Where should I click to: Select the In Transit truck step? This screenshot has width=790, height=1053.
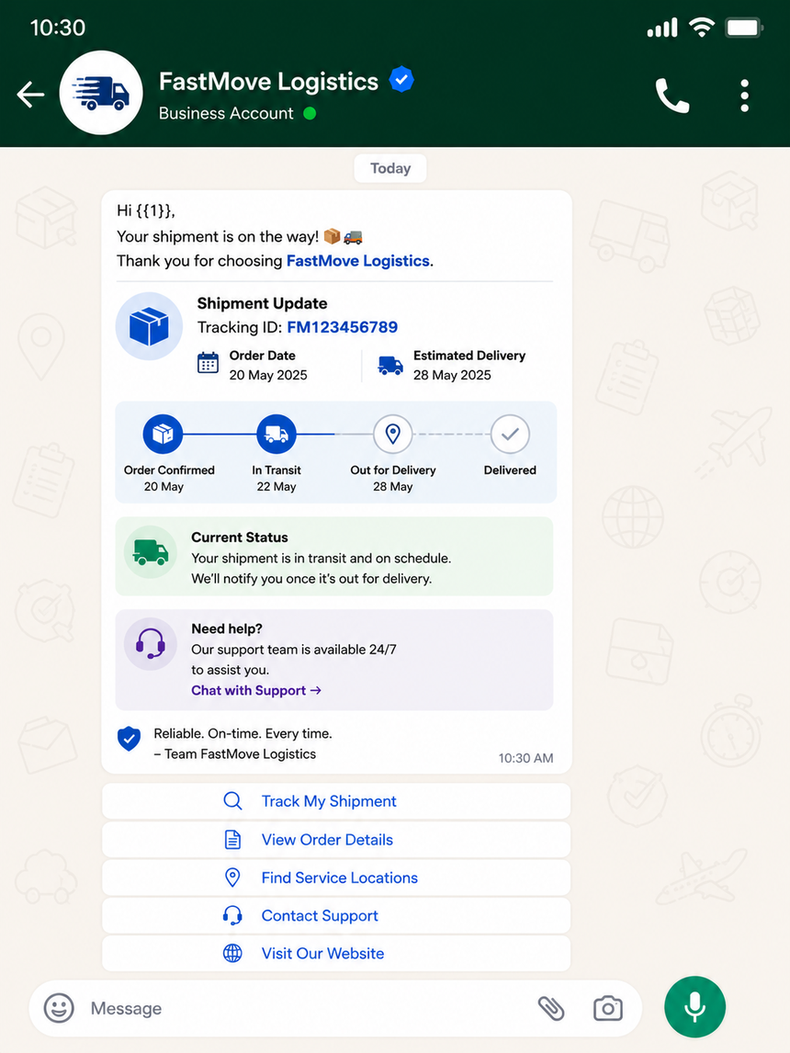coord(276,434)
